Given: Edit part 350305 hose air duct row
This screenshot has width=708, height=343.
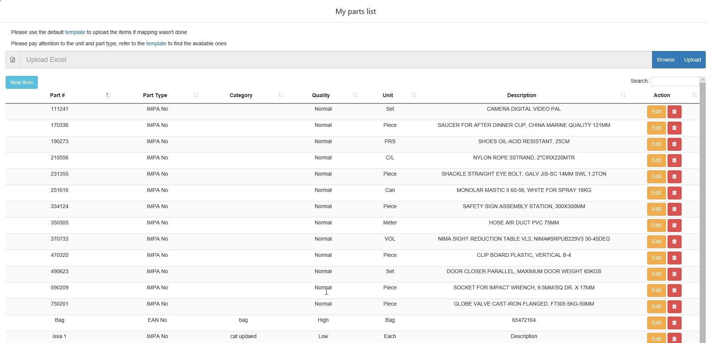Looking at the screenshot, I should tap(656, 226).
